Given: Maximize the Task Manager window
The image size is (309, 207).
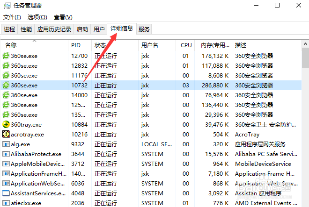Looking at the screenshot, I should (277, 5).
